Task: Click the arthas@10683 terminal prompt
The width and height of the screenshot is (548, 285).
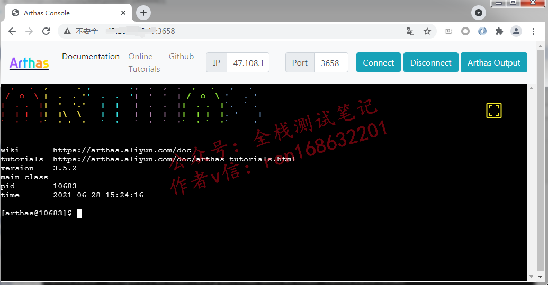Action: tap(37, 213)
